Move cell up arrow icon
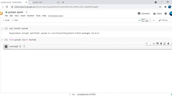 (147, 43)
